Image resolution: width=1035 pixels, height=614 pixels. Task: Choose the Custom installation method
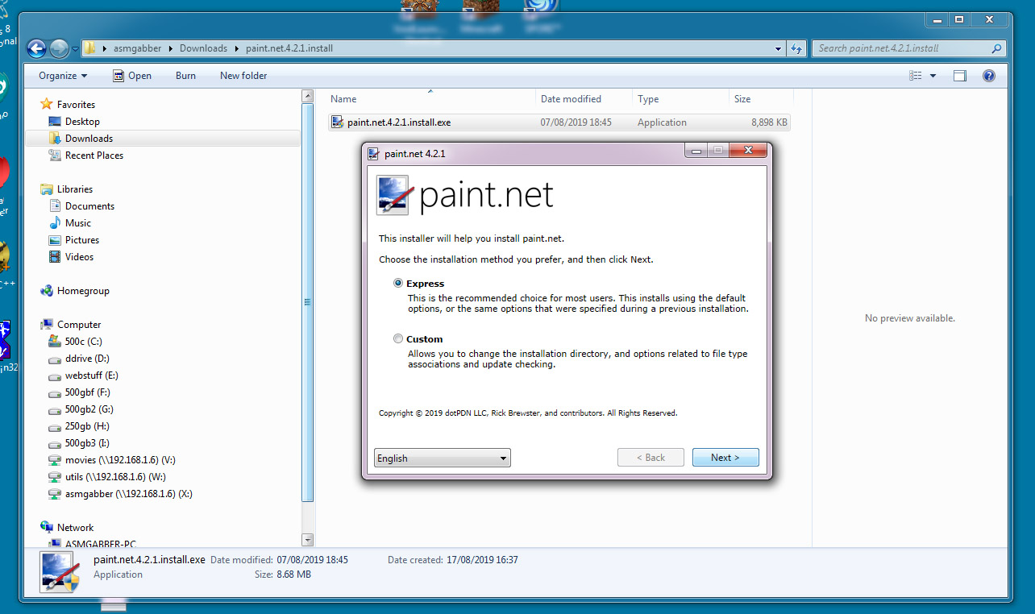pos(397,338)
